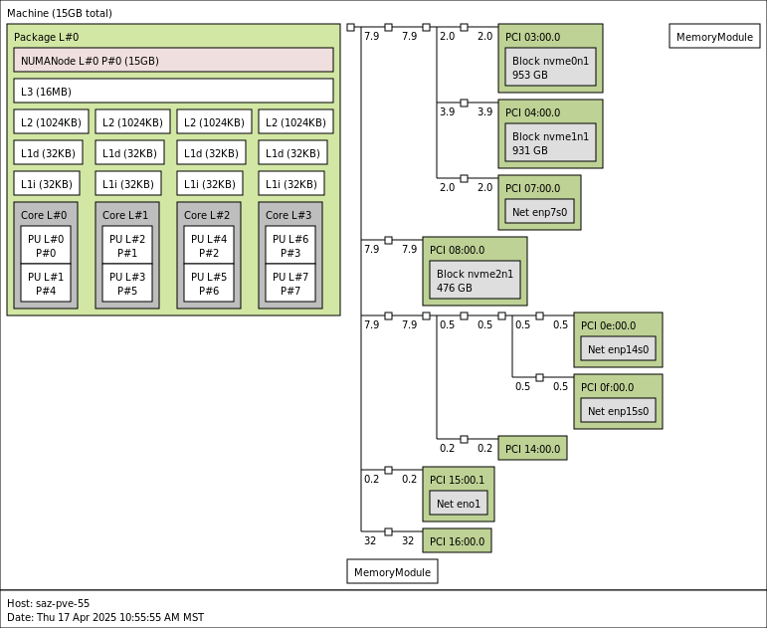767x628 pixels.
Task: Click the Block nvme1n1 931 GB device
Action: pos(550,143)
